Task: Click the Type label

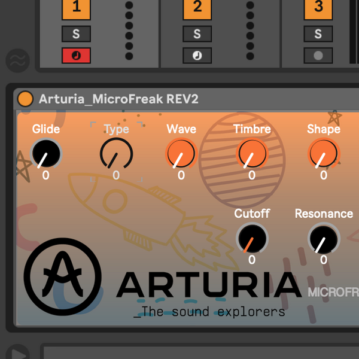Action: point(116,130)
